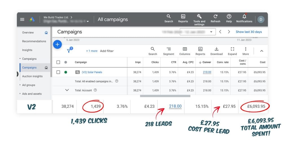Open the (V2) Solar Panels campaign link
Image resolution: width=289 pixels, height=154 pixels.
coord(92,72)
